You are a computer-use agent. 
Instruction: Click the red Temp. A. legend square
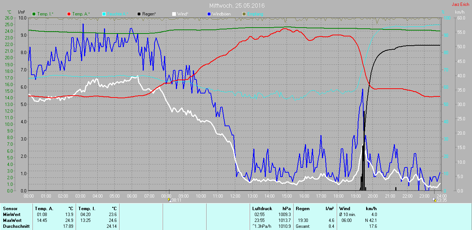point(69,14)
